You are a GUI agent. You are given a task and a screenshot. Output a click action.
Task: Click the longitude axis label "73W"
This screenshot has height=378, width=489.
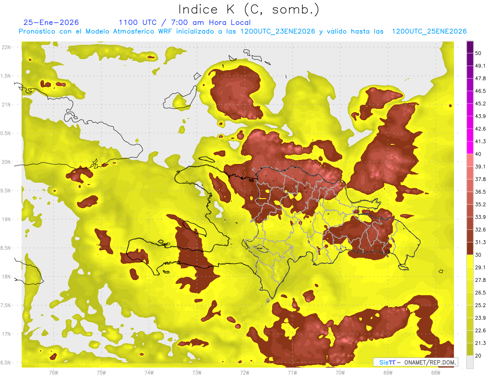point(197,372)
